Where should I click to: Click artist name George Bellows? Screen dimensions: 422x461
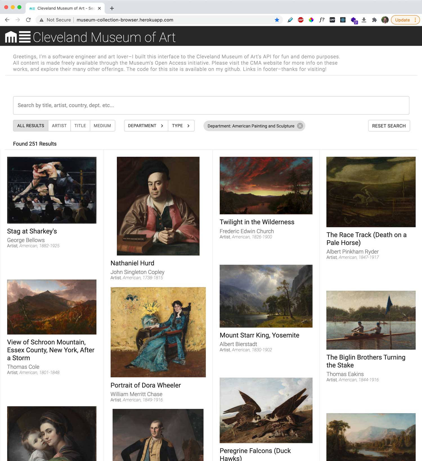pyautogui.click(x=26, y=240)
